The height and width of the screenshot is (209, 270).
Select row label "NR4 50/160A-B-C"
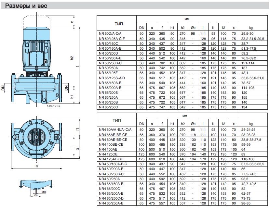point(113,164)
